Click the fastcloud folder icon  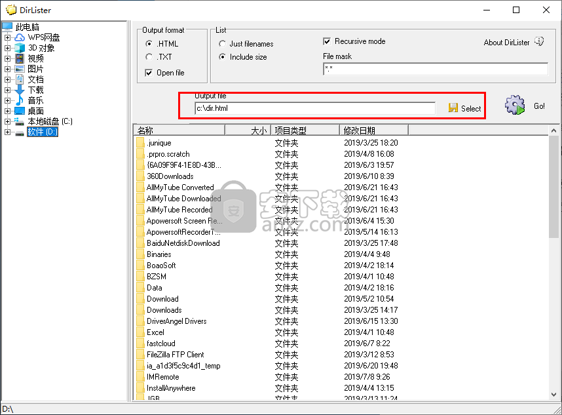(x=140, y=344)
